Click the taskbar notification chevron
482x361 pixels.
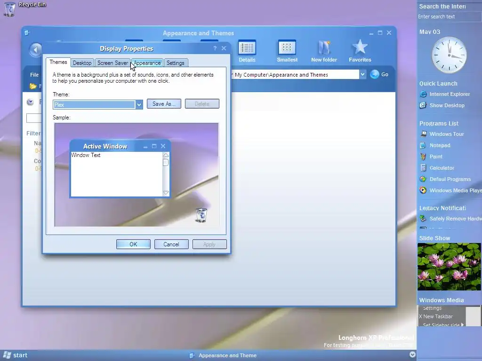pos(412,354)
